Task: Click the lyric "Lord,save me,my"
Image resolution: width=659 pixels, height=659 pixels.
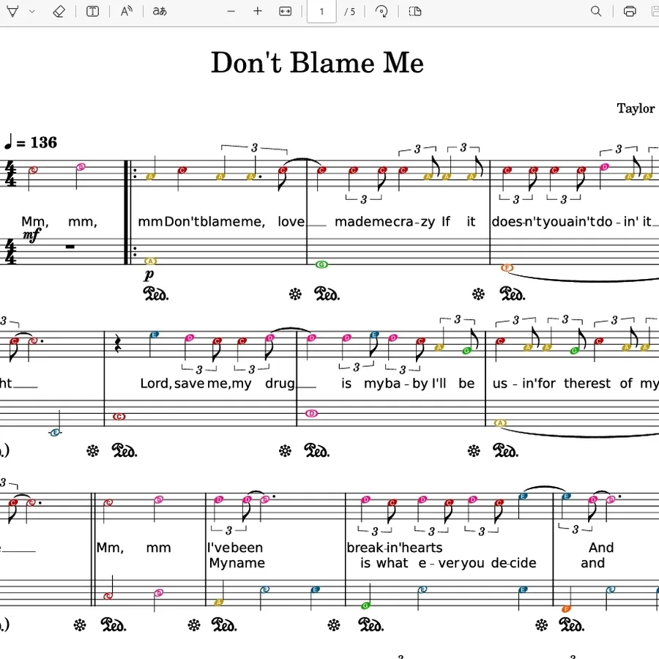Action: (x=196, y=383)
